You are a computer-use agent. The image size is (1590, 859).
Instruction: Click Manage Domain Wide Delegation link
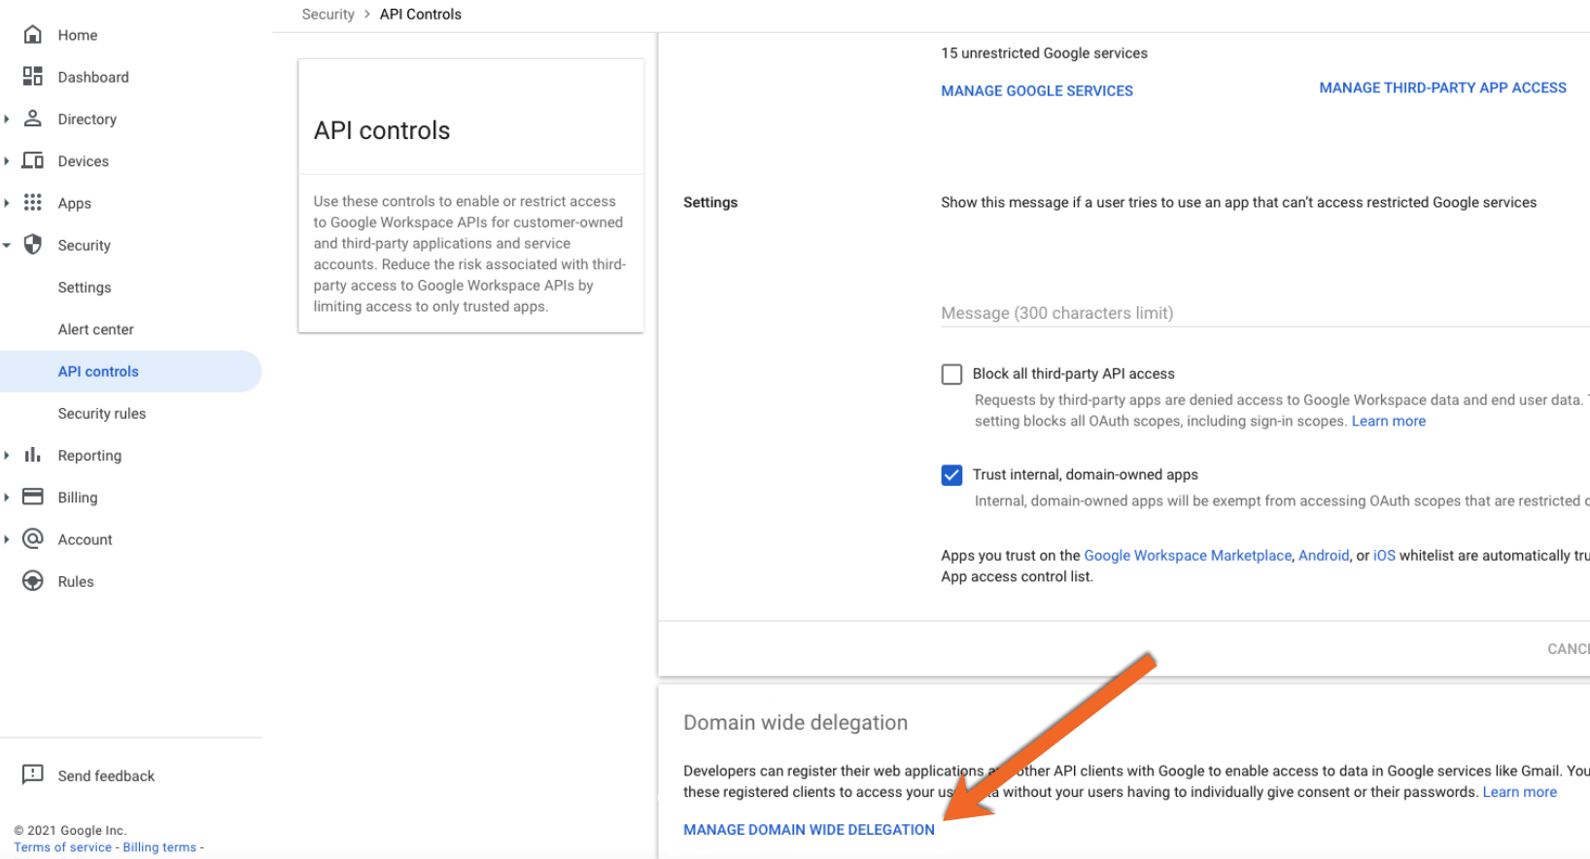[x=809, y=830]
